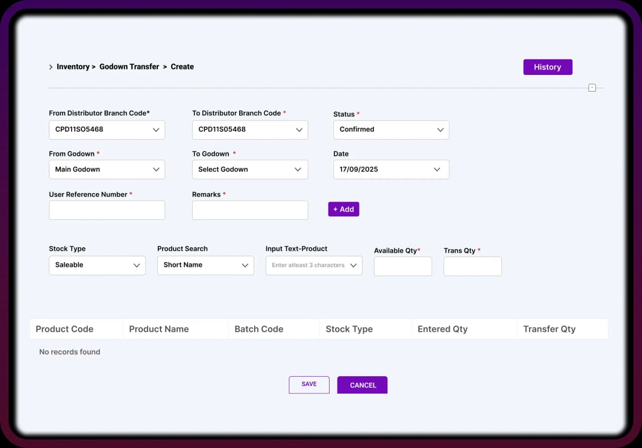Open From Godown dropdown showing Main Godown

click(106, 169)
